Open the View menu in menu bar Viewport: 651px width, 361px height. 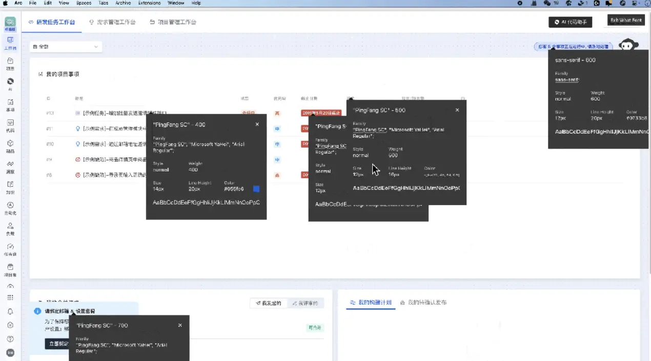click(x=64, y=3)
